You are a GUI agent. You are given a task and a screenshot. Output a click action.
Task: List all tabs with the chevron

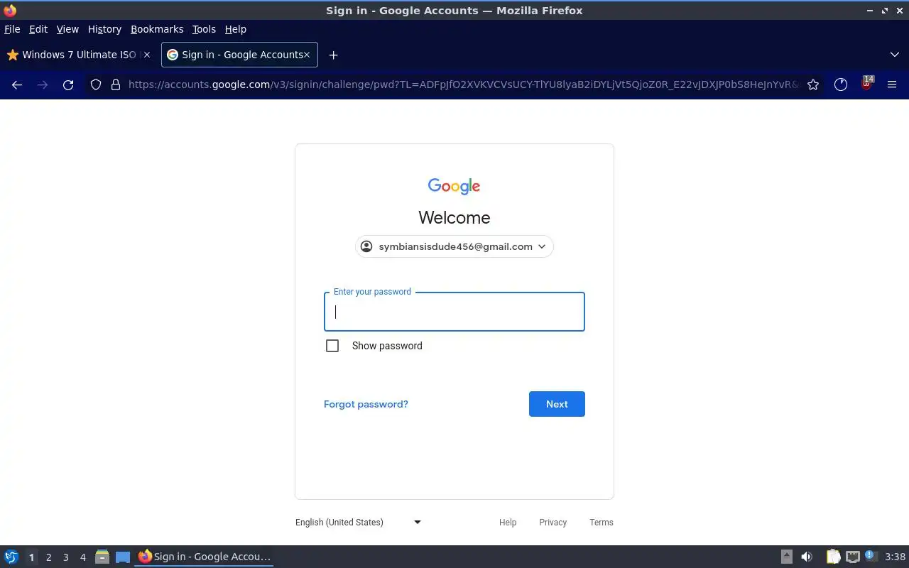894,55
